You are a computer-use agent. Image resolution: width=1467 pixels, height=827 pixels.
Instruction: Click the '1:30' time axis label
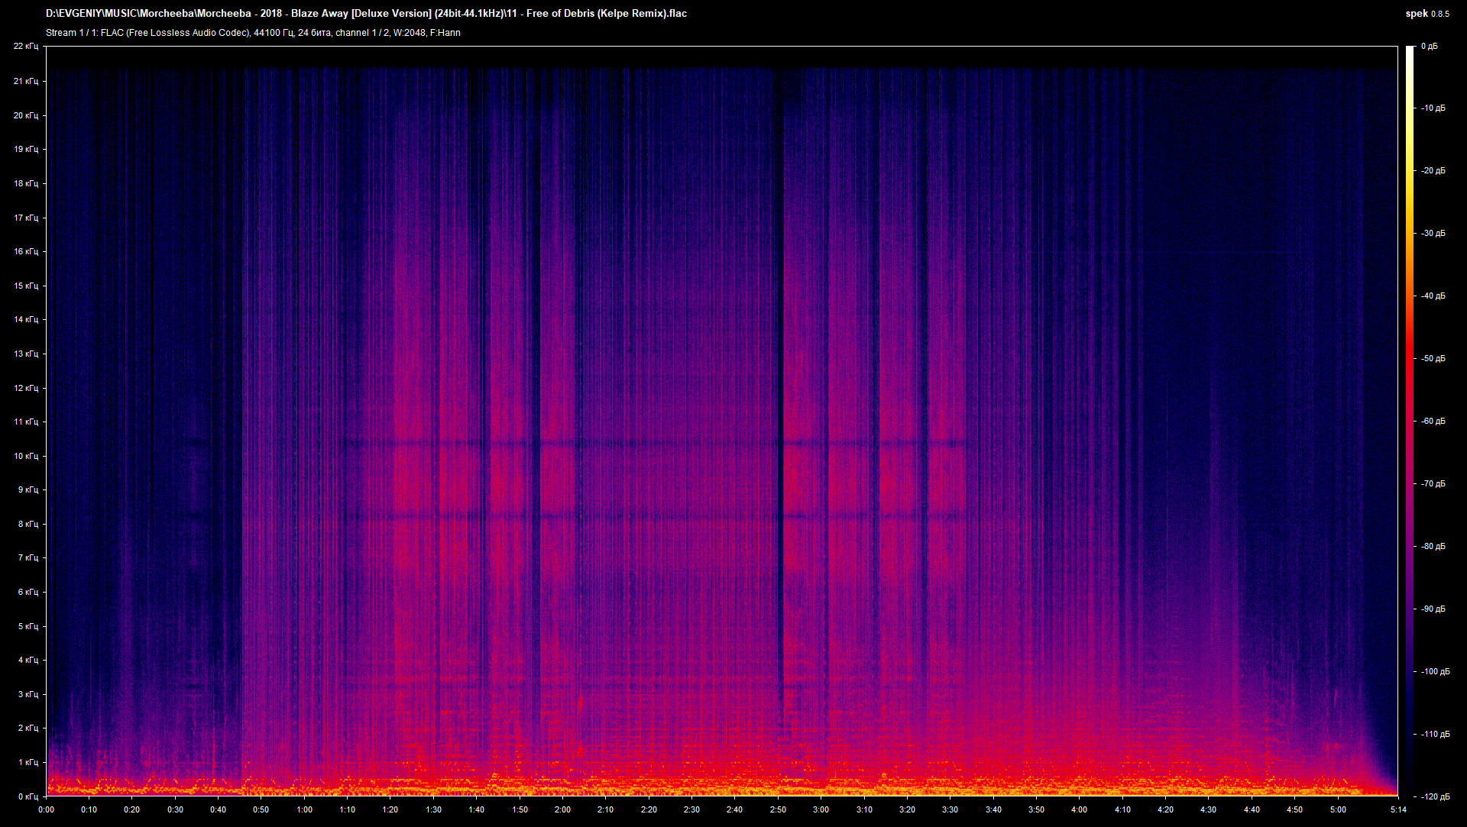click(x=433, y=809)
